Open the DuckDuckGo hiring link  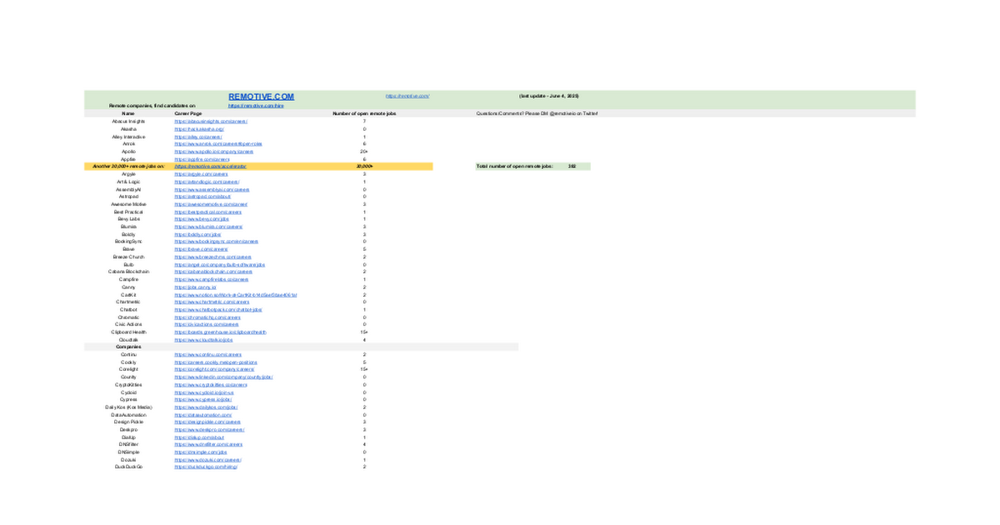[206, 467]
